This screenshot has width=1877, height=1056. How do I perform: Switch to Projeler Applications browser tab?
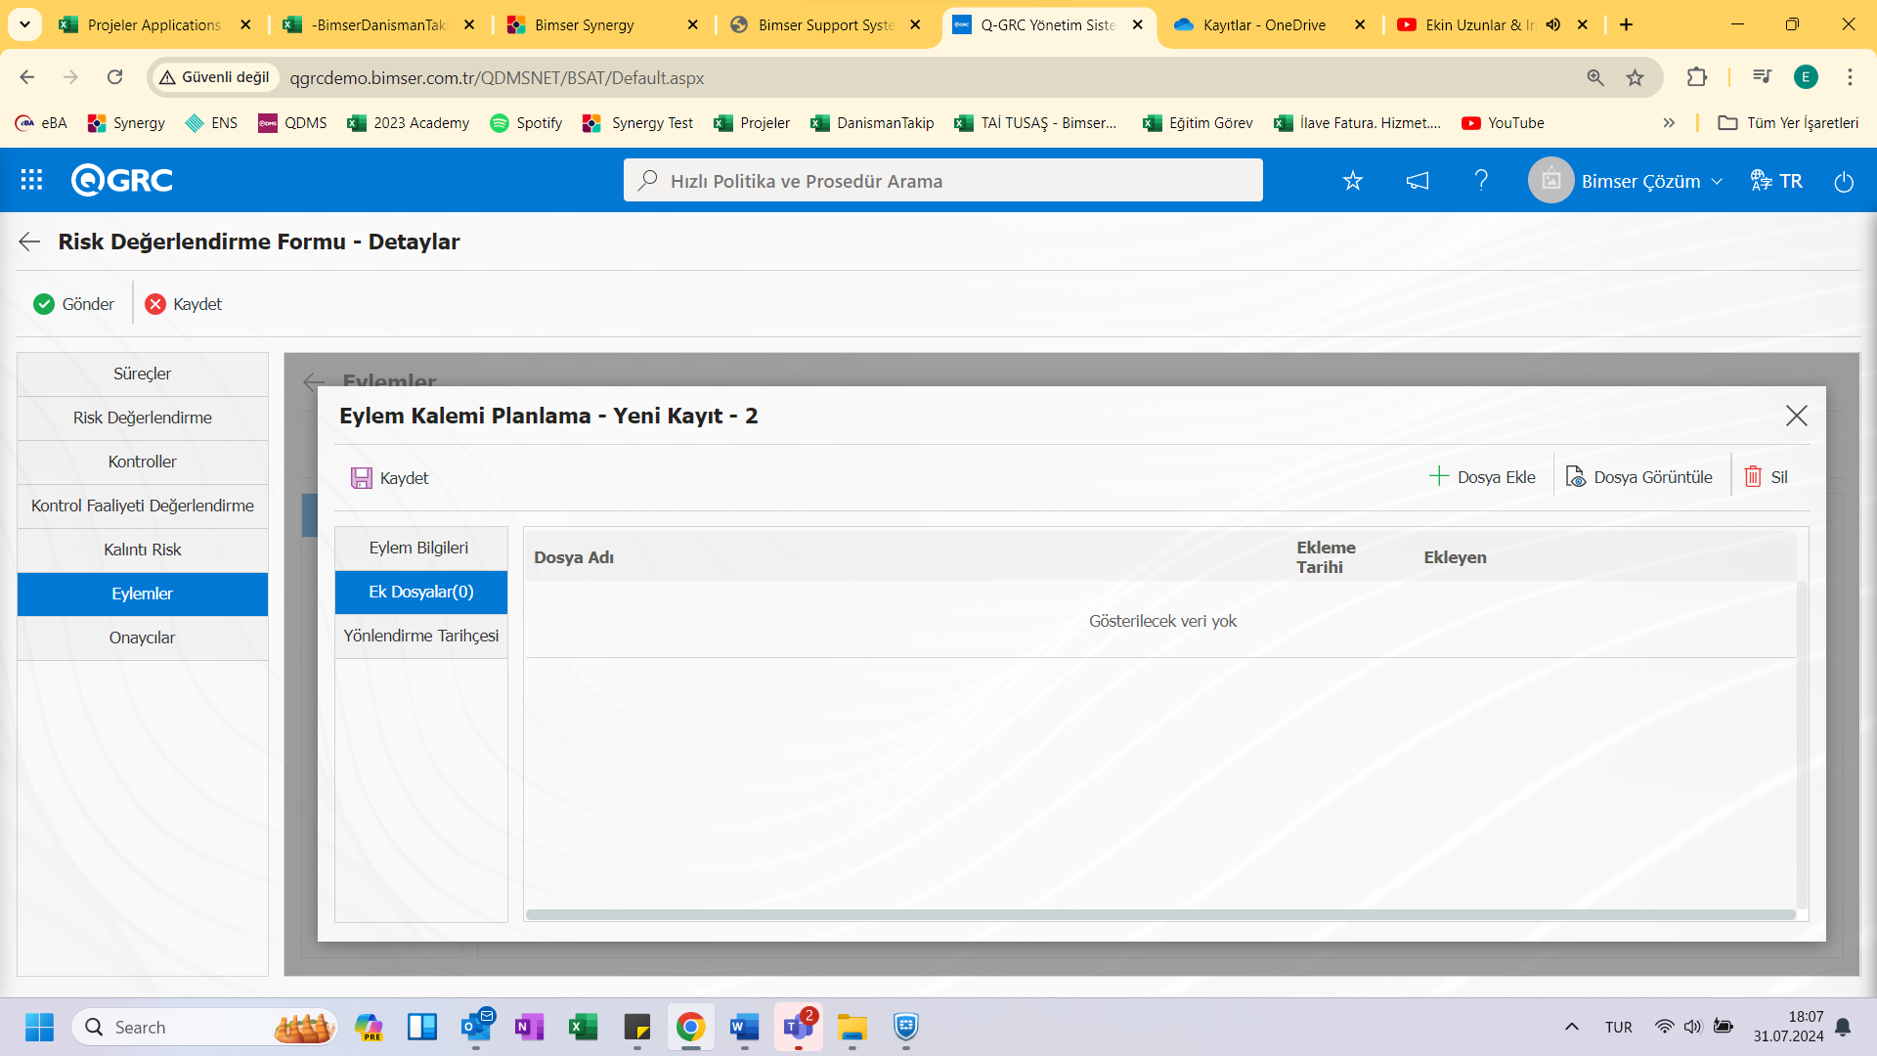153,25
